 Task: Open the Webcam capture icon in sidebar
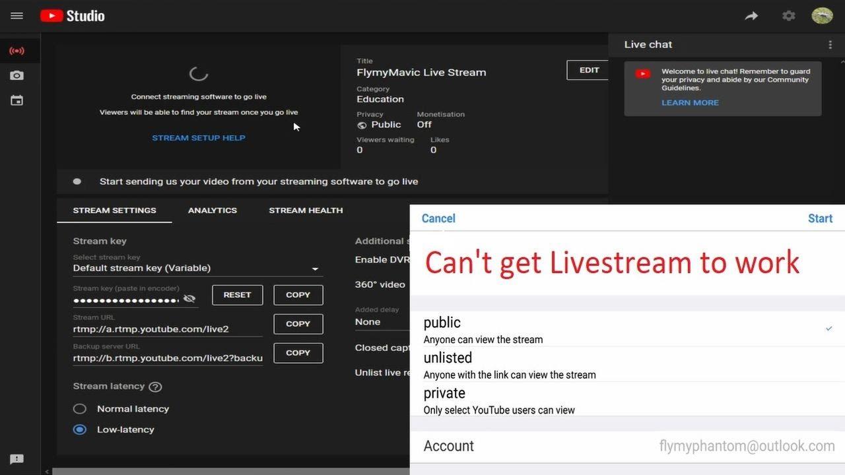point(17,75)
